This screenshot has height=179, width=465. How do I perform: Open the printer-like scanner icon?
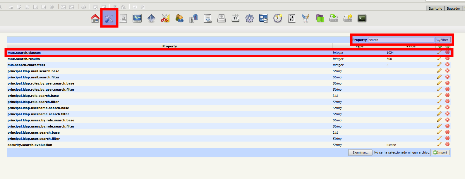[x=222, y=18]
